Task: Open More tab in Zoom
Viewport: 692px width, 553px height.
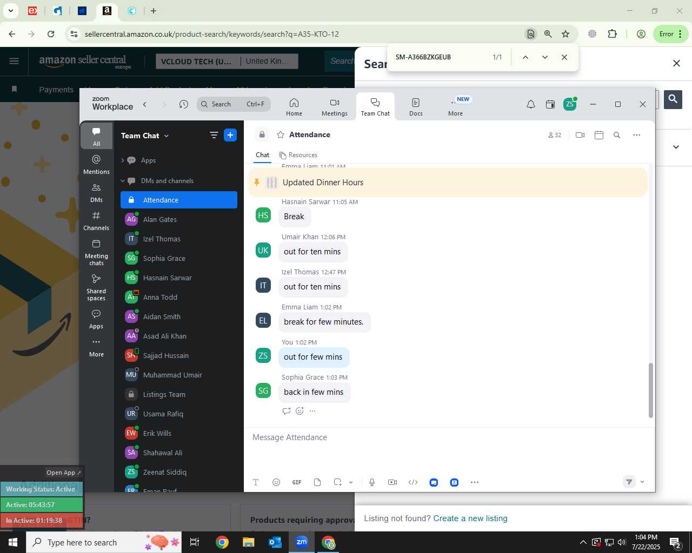Action: pos(456,107)
